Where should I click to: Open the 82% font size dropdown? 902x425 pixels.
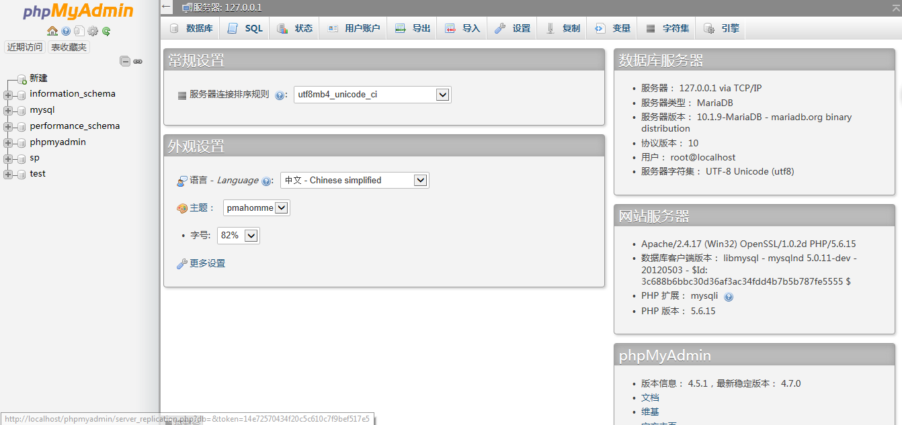(x=238, y=236)
